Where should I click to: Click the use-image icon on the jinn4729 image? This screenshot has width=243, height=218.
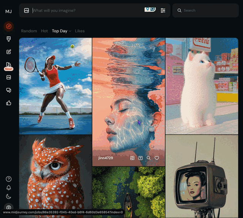point(132,158)
